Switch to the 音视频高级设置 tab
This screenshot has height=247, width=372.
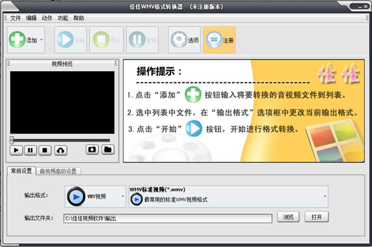(58, 171)
